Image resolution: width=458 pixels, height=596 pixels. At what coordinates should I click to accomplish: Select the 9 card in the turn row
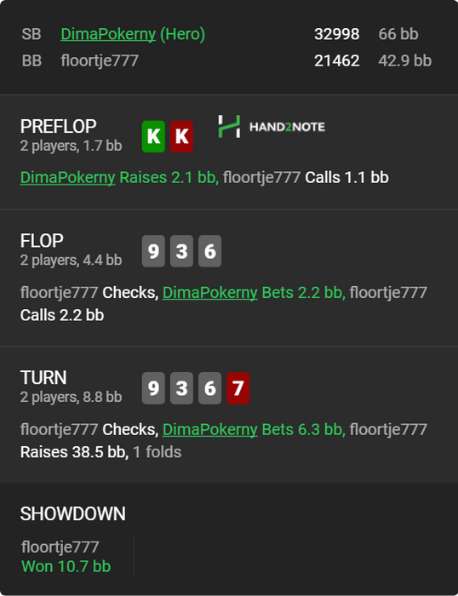(x=153, y=388)
